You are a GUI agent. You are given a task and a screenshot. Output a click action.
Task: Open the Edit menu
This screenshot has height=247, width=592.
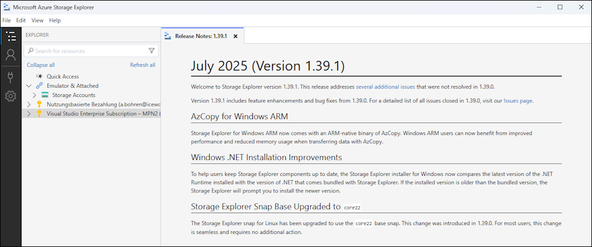[21, 20]
